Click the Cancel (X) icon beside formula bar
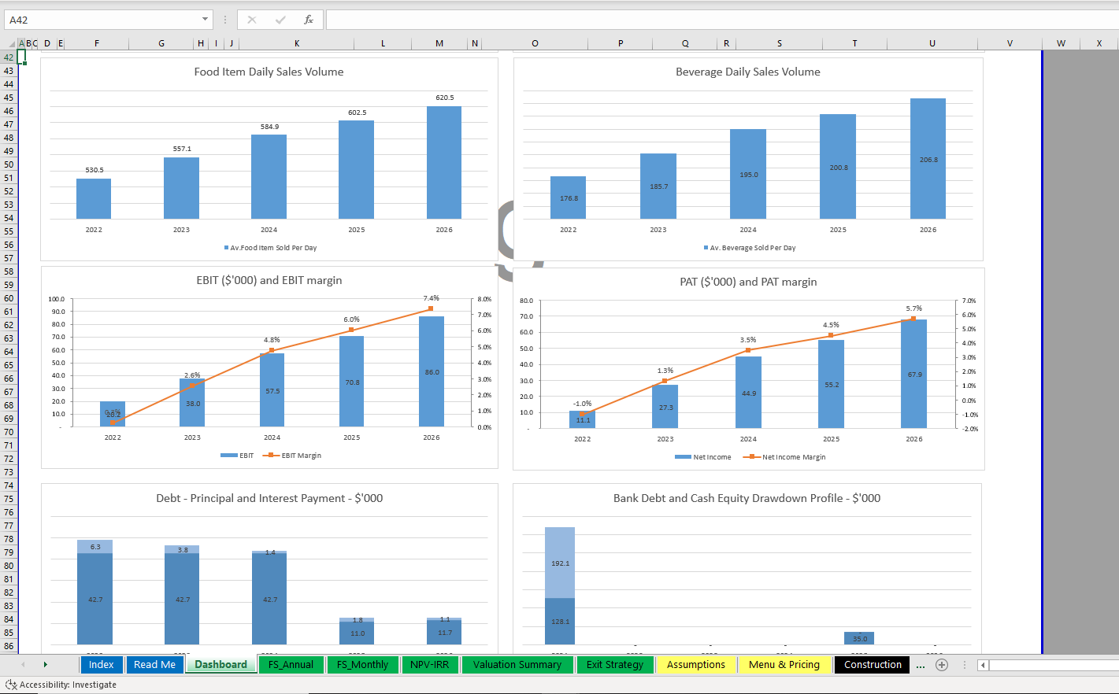1119x694 pixels. [x=252, y=19]
